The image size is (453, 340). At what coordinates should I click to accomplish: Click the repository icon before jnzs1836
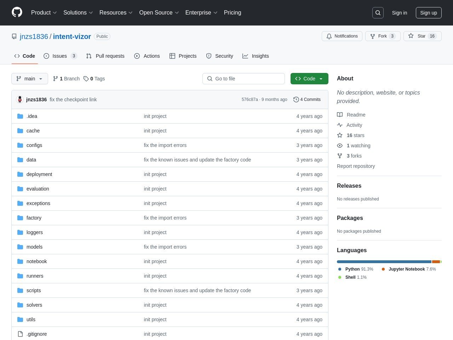tap(14, 36)
